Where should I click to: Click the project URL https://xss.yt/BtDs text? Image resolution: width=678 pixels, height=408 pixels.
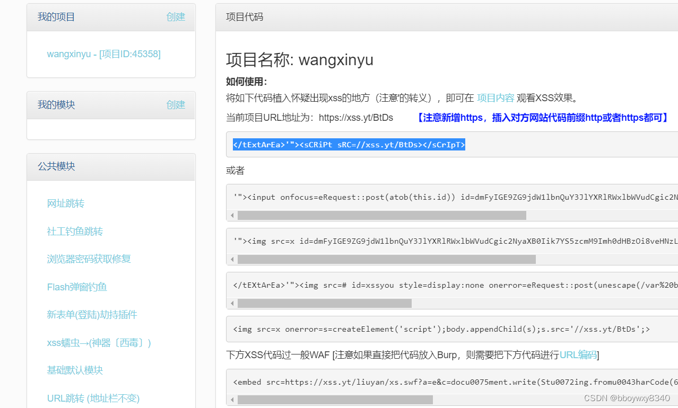[x=356, y=118]
